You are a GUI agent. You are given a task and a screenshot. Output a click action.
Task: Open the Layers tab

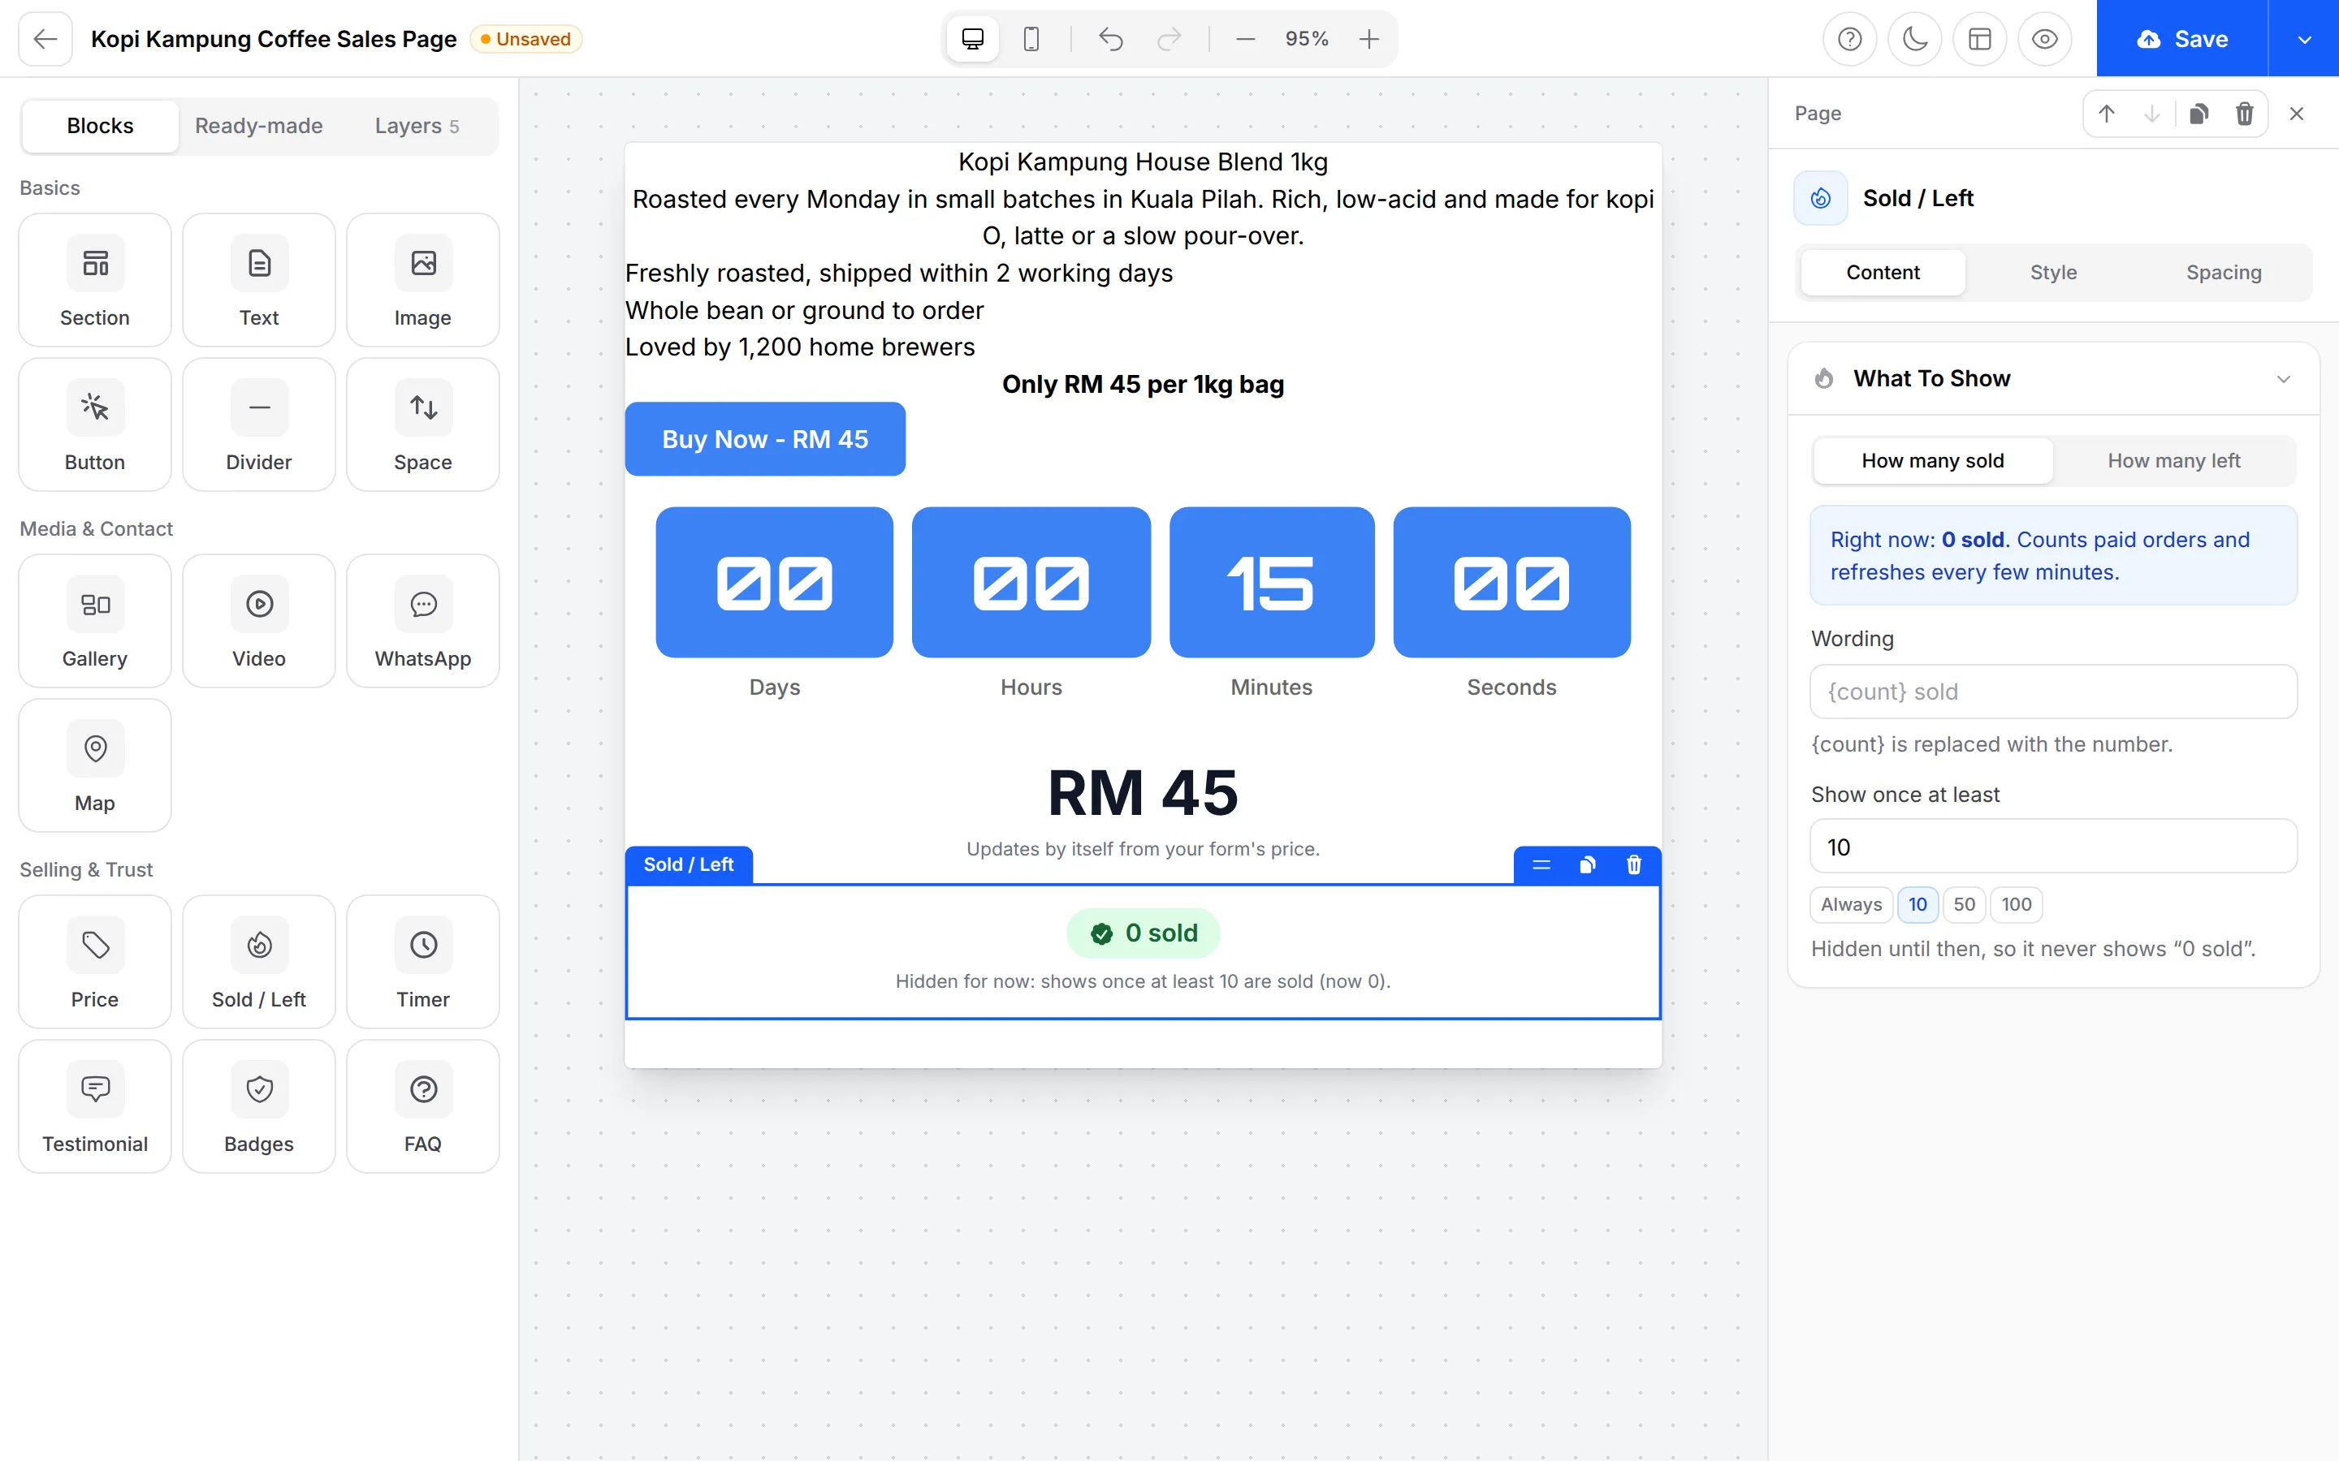tap(417, 126)
